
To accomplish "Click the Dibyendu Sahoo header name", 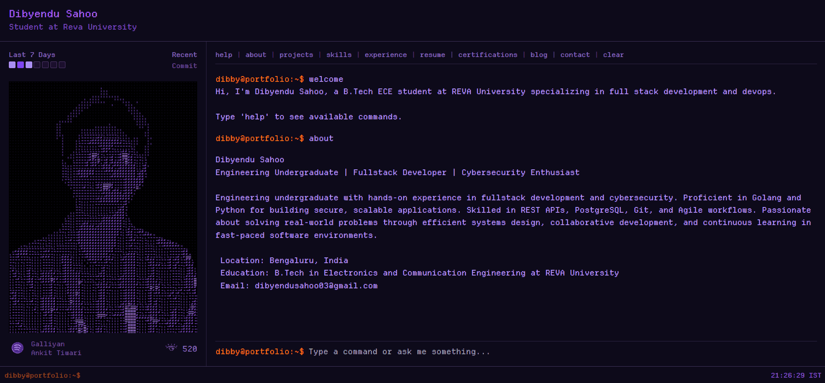I will 53,14.
